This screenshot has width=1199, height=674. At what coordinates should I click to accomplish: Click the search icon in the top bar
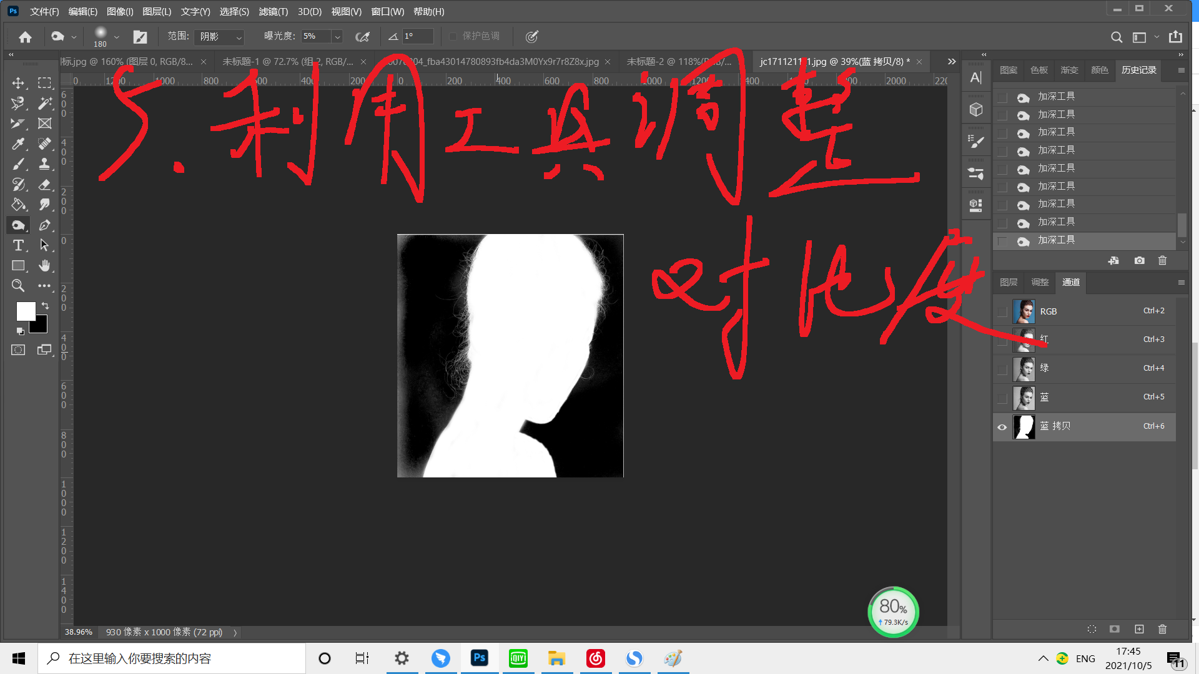click(x=1116, y=37)
